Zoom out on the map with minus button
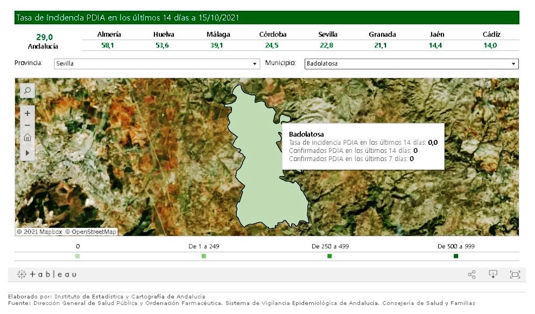This screenshot has width=535, height=314. pyautogui.click(x=27, y=125)
